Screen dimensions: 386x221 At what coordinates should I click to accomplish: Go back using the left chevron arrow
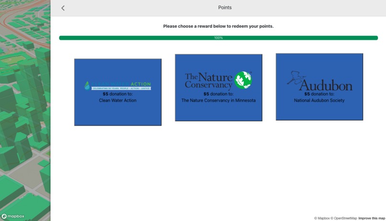pos(63,8)
